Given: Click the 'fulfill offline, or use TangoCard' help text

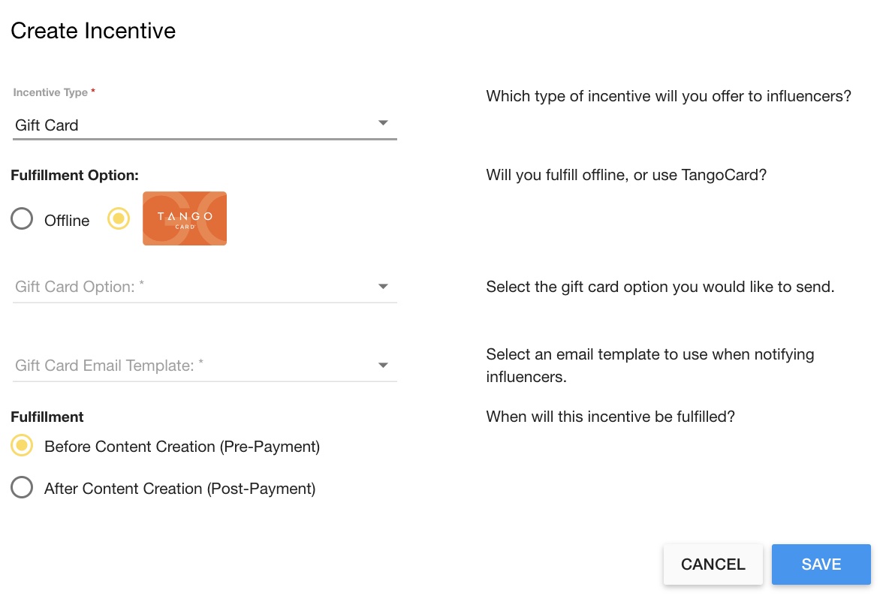Looking at the screenshot, I should [626, 175].
